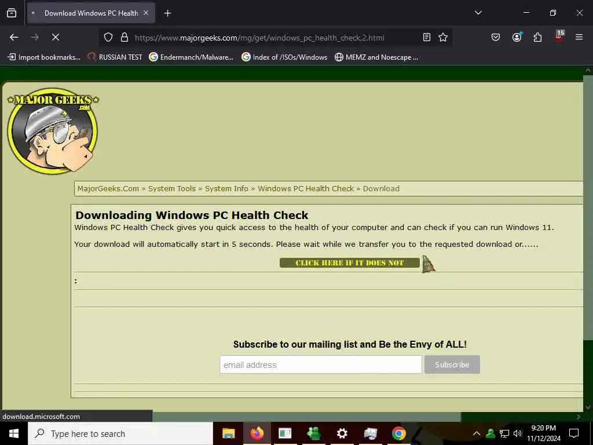Viewport: 593px width, 445px height.
Task: Open Firefox View in the tab strip
Action: (12, 13)
